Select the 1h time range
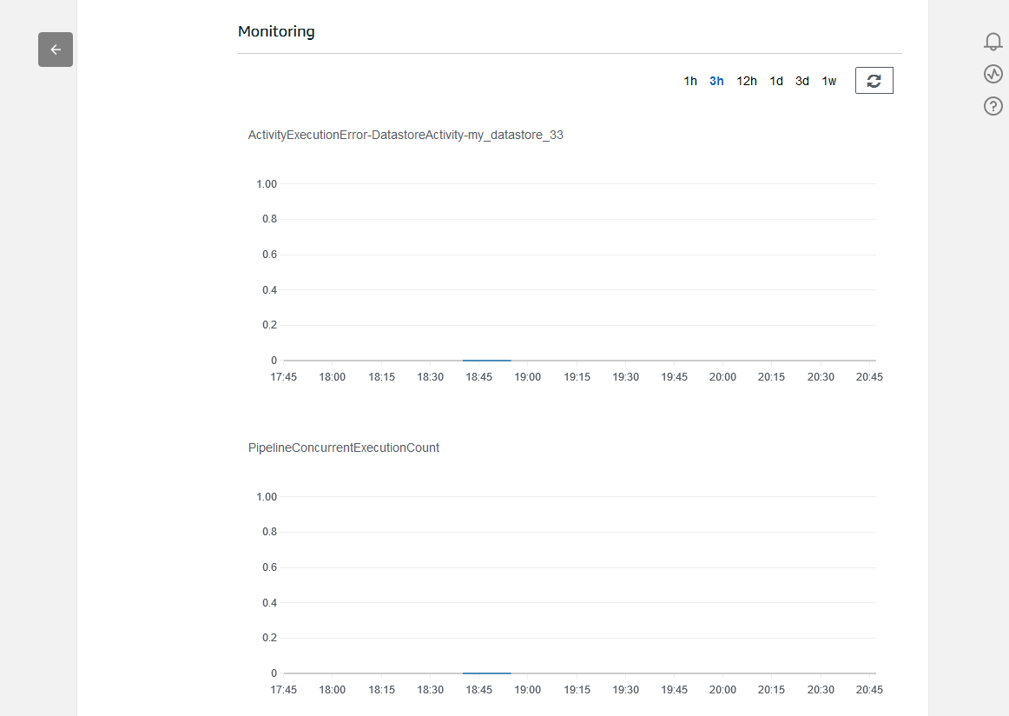Screen dimensions: 1009x716 (x=690, y=81)
